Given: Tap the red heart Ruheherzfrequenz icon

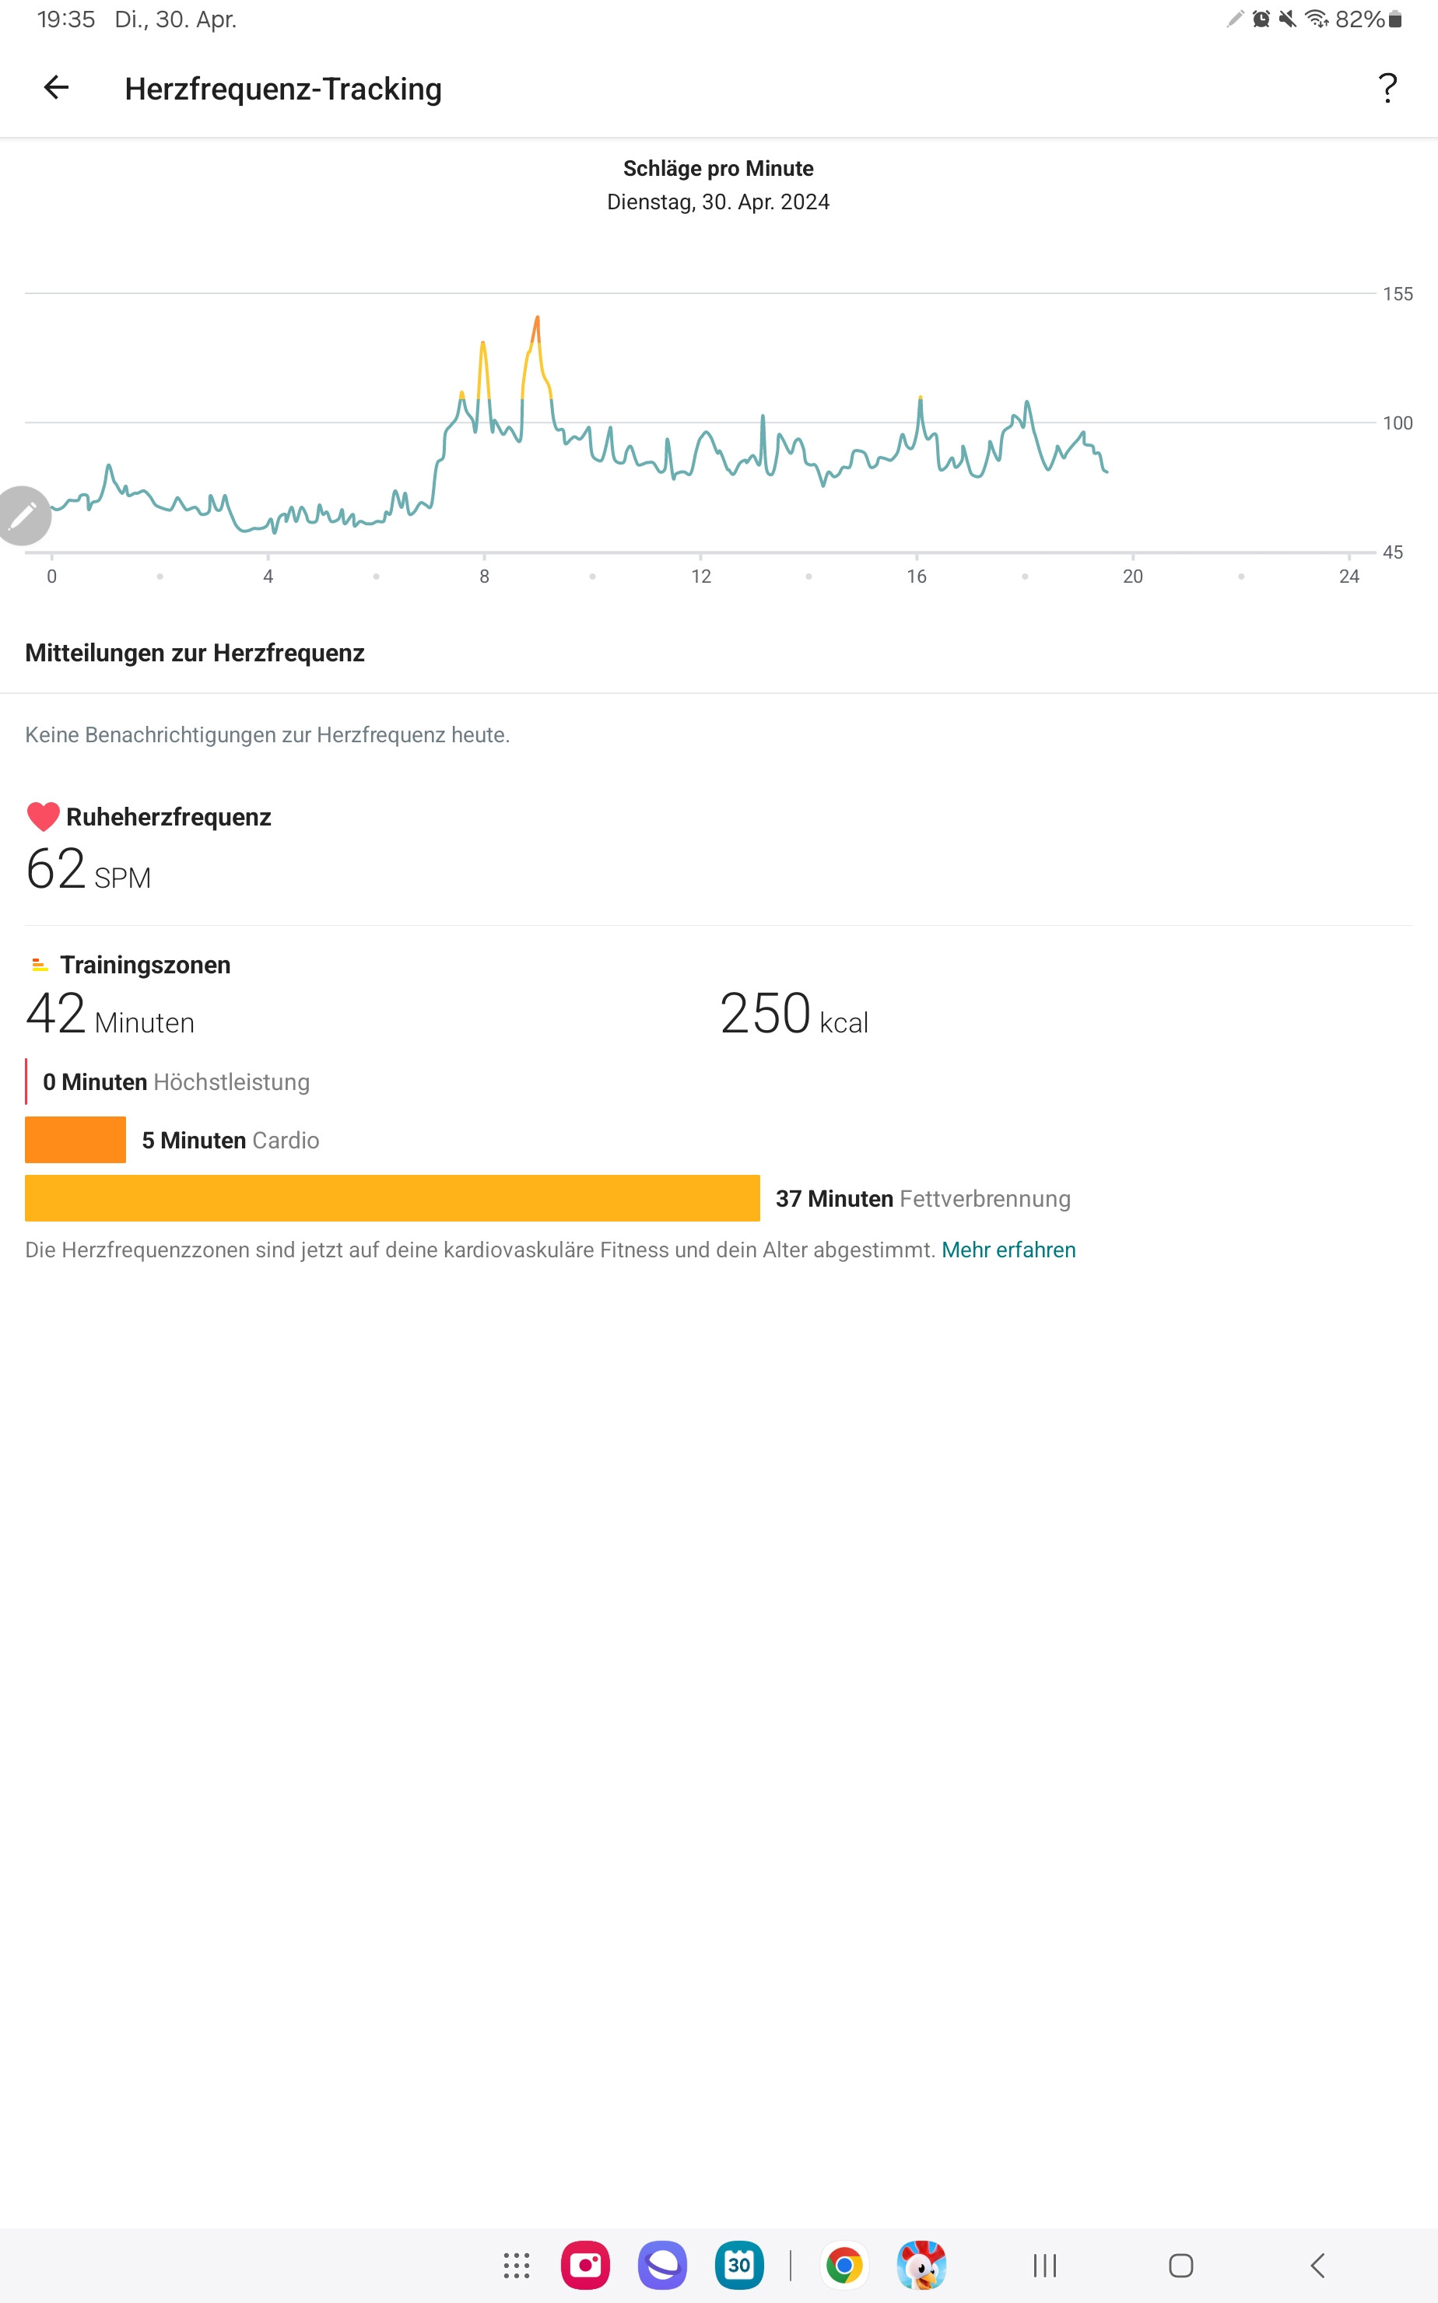Looking at the screenshot, I should [x=43, y=816].
